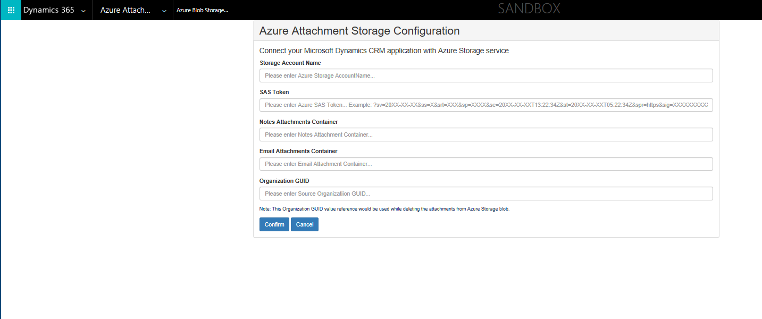Focus the Notes Attachments Container input field
This screenshot has height=319, width=762.
tap(485, 134)
